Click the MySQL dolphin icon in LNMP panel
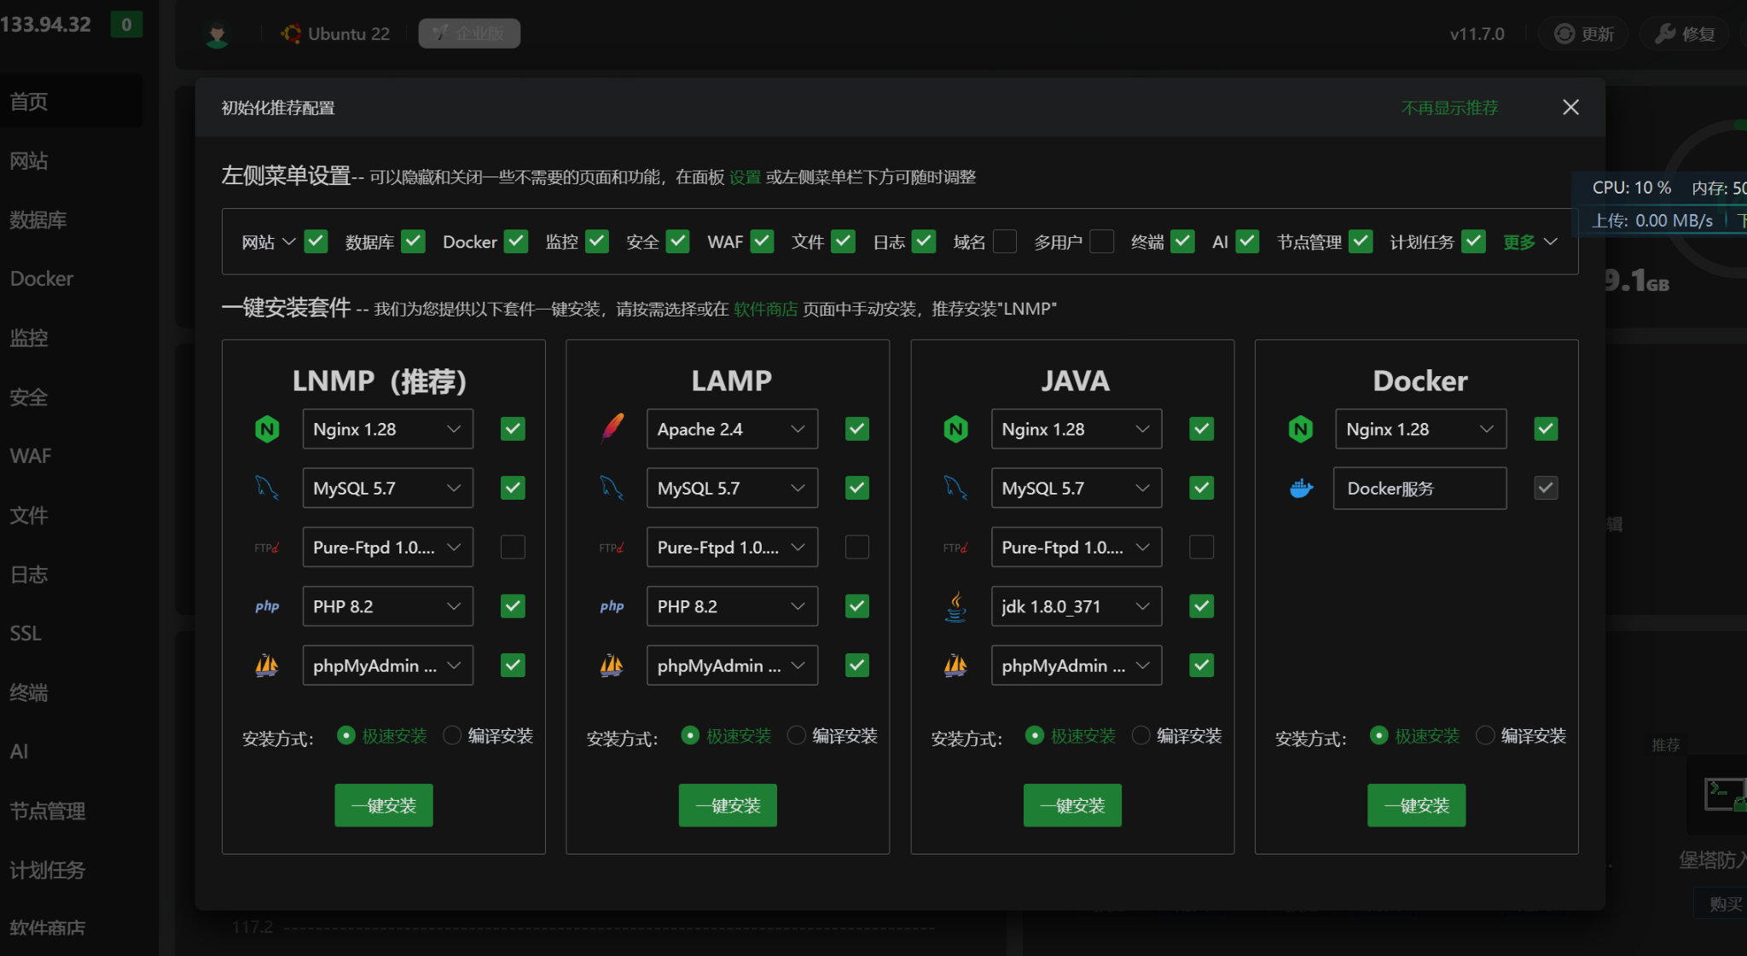Viewport: 1747px width, 956px height. [x=267, y=488]
